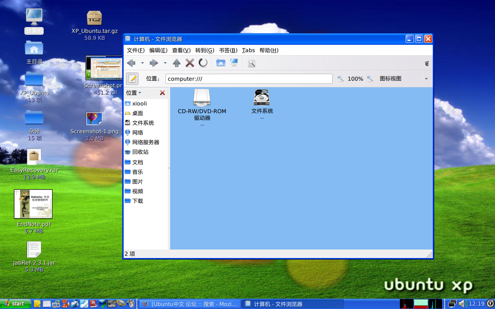Click the gnome foot throbber icon
The height and width of the screenshot is (309, 495).
tap(427, 63)
